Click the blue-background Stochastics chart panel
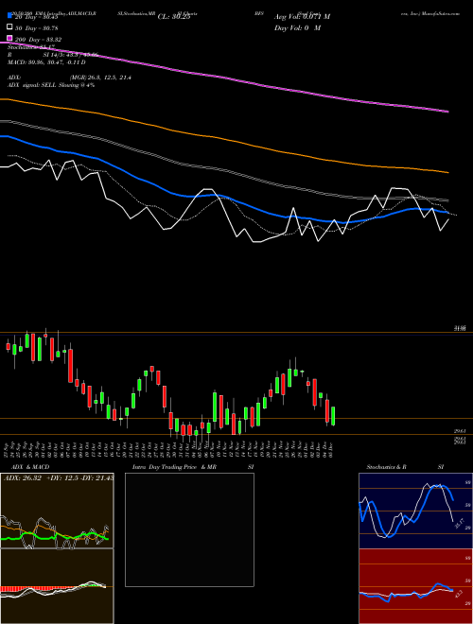The image size is (473, 624). pyautogui.click(x=415, y=511)
